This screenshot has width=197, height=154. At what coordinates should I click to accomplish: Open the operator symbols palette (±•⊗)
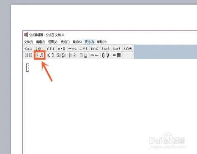tap(62, 49)
